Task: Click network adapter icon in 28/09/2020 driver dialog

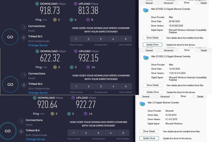Action: coord(145,10)
